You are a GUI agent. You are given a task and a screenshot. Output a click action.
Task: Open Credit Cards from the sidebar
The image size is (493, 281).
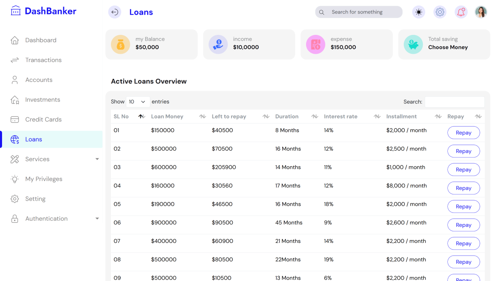click(43, 119)
